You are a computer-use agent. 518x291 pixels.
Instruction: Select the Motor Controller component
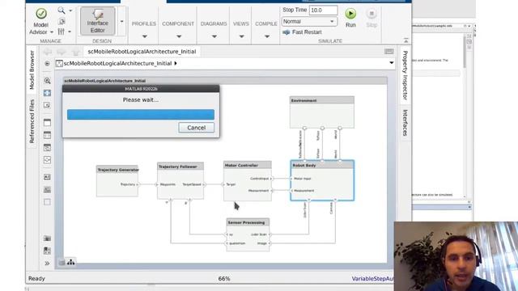[248, 181]
